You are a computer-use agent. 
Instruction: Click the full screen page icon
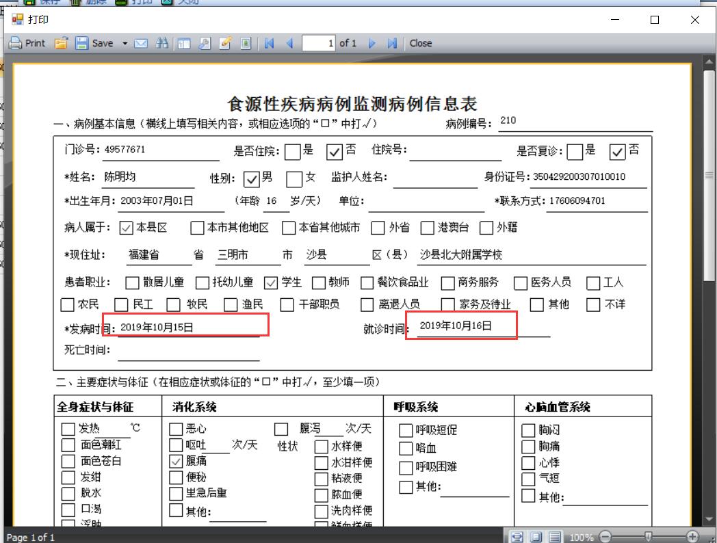pyautogui.click(x=246, y=43)
